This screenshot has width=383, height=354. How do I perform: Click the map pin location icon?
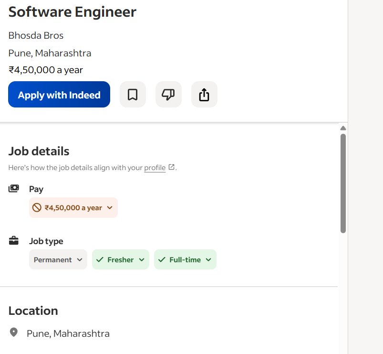[14, 332]
